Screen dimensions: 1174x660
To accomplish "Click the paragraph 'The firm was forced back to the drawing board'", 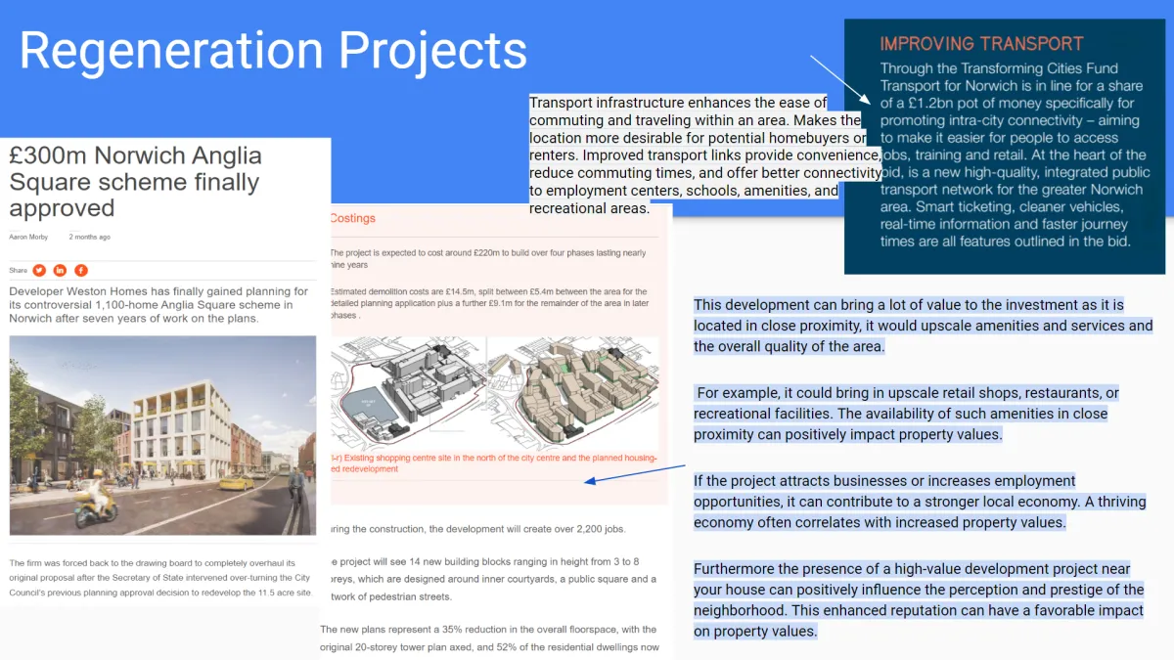I will (x=159, y=578).
